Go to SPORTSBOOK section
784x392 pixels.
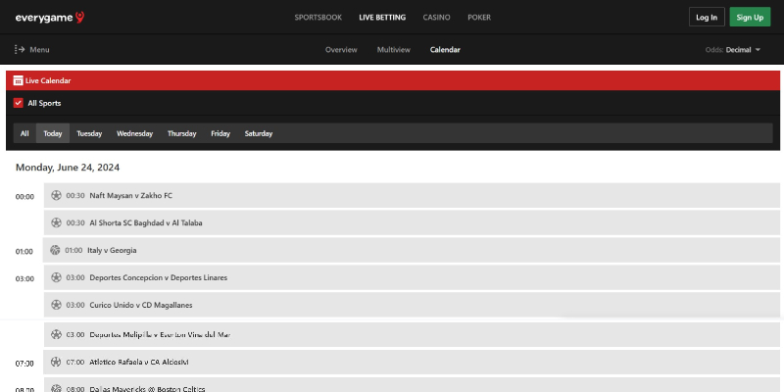[318, 18]
